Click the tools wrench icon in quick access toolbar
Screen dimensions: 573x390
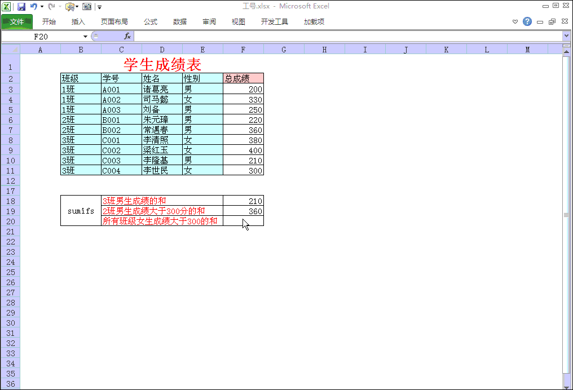[69, 7]
